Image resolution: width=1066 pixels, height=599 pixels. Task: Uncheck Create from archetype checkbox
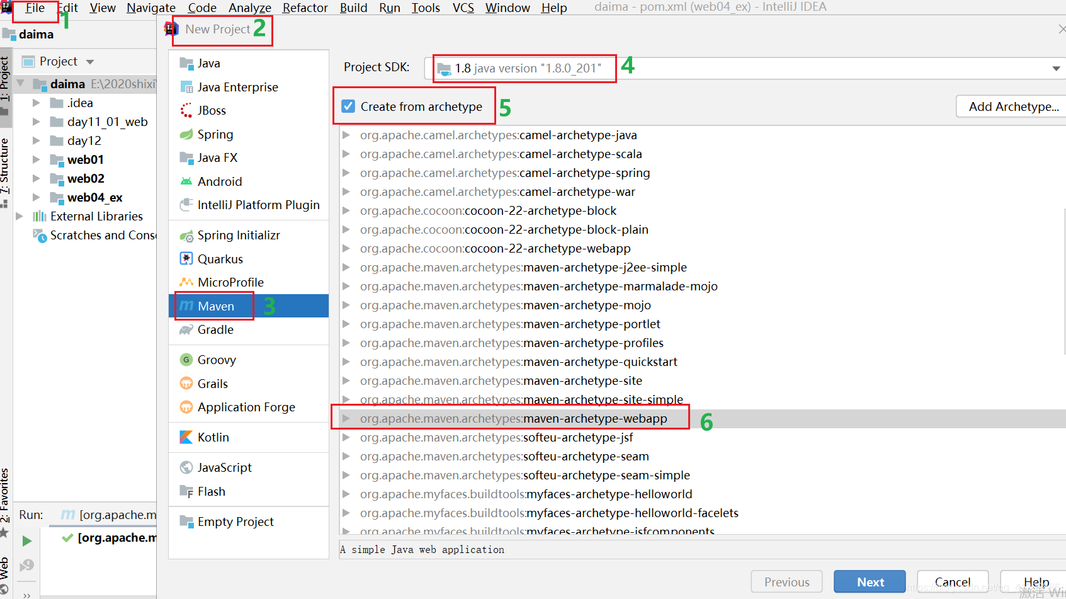[348, 106]
